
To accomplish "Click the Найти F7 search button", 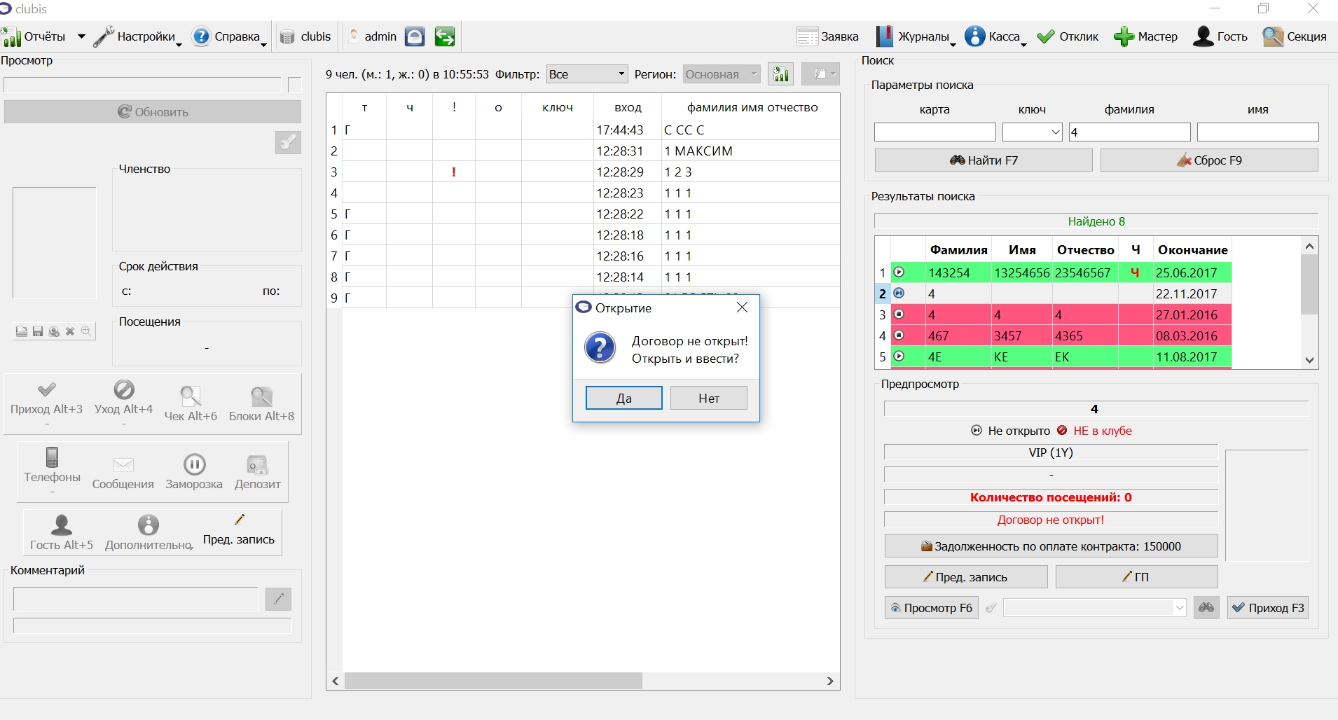I will 984,160.
